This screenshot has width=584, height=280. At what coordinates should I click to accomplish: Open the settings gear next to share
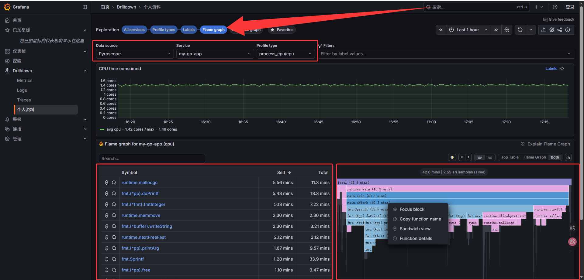(x=552, y=30)
